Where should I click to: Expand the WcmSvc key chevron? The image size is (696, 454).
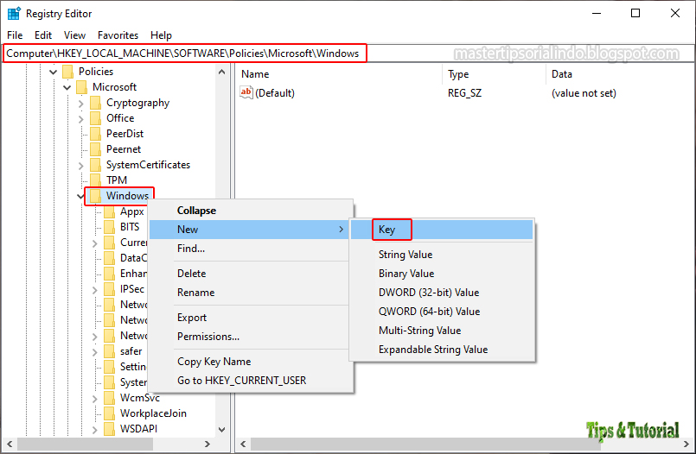pos(94,398)
